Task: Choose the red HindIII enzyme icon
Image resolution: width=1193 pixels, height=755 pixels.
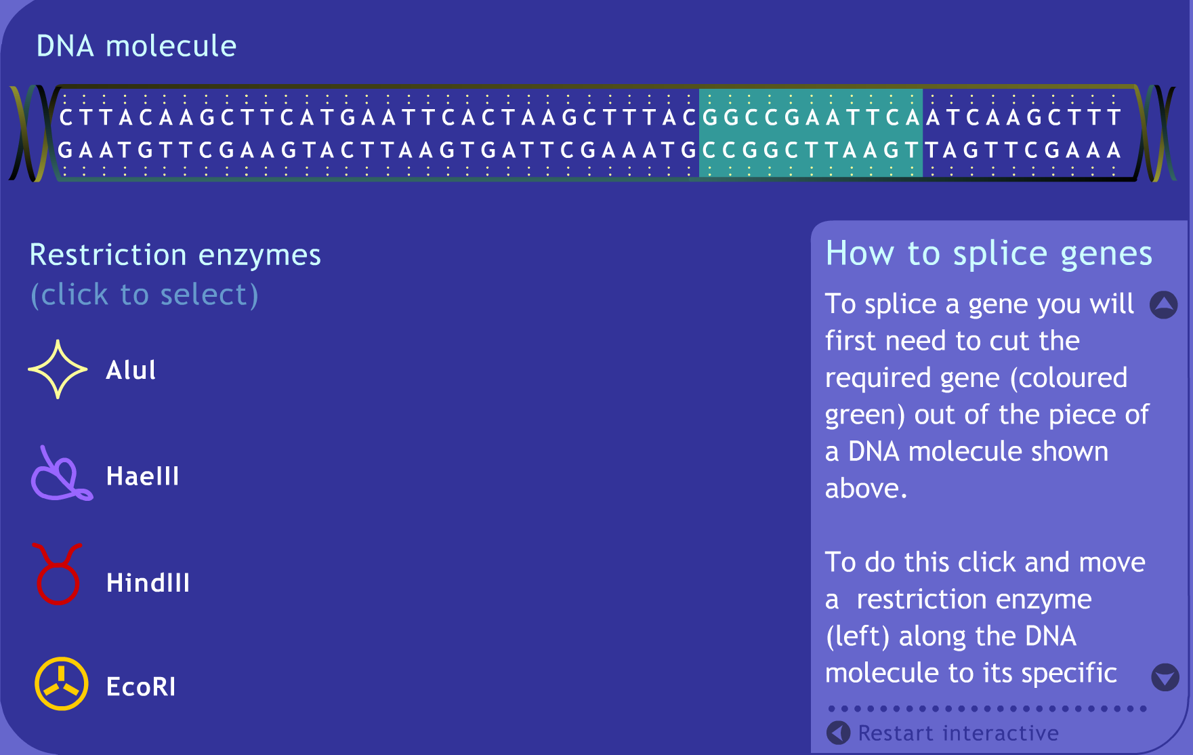Action: pos(58,575)
